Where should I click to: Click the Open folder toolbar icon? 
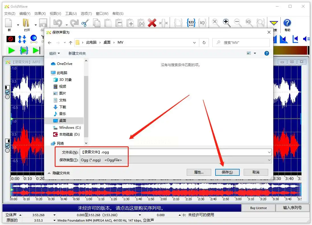tap(26, 23)
